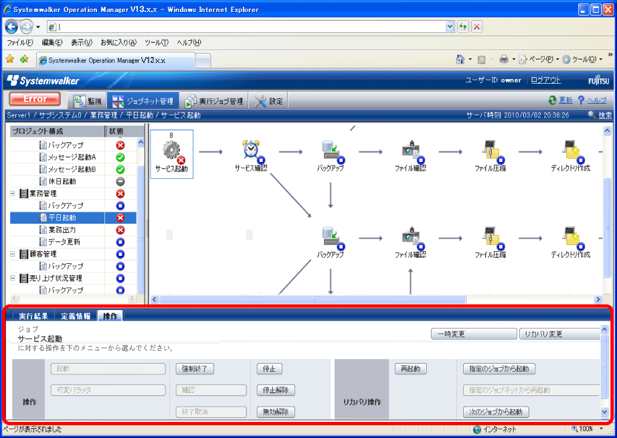
Task: Click the ログアウト logout link
Action: tap(545, 80)
